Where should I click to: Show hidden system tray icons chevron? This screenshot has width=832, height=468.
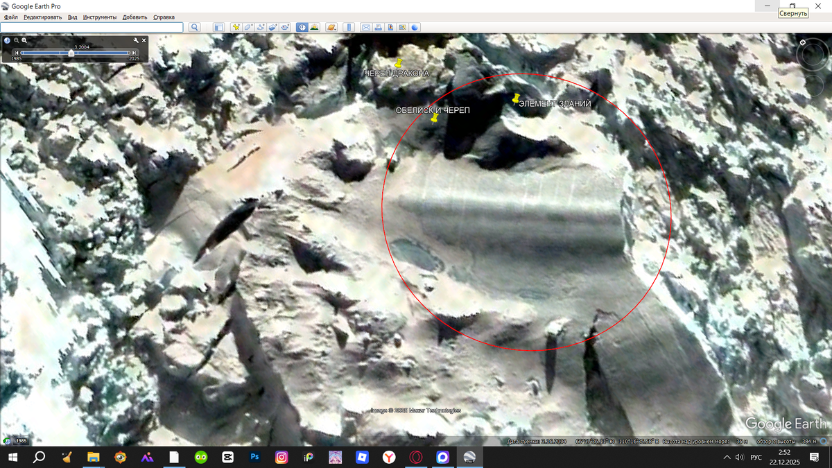click(x=727, y=457)
